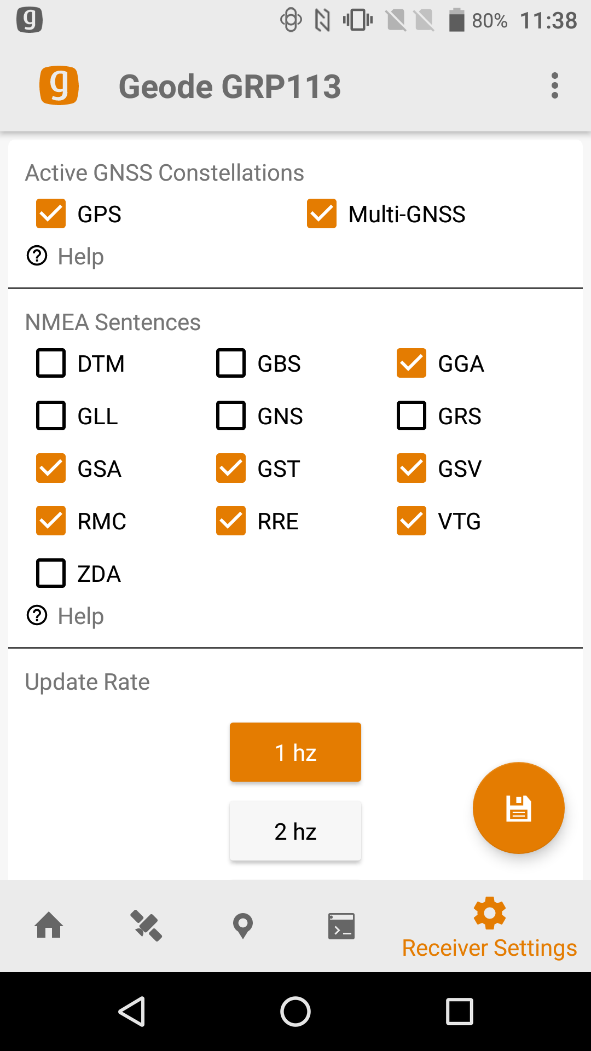591x1051 pixels.
Task: Select the 2 hz update rate
Action: point(296,831)
